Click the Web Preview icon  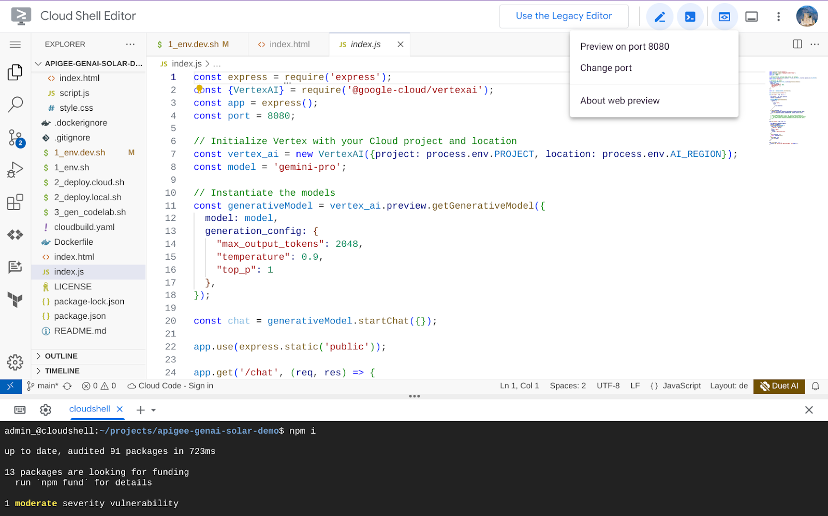click(x=724, y=17)
